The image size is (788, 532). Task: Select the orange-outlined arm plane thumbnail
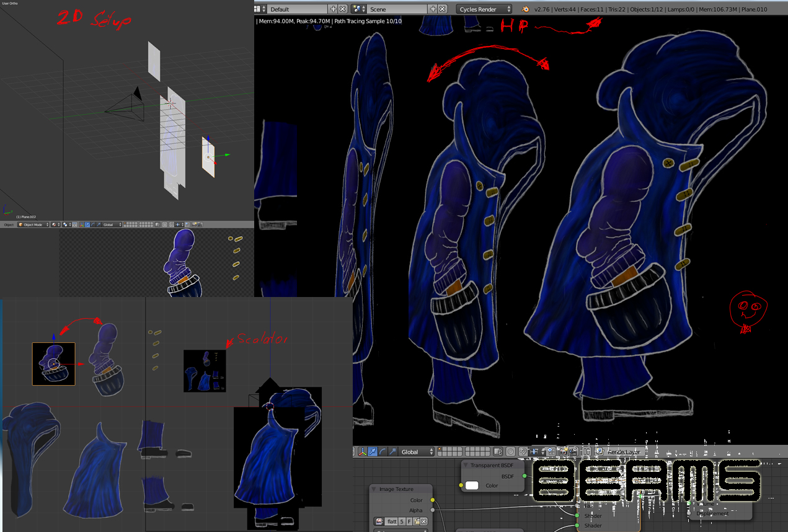pos(53,363)
